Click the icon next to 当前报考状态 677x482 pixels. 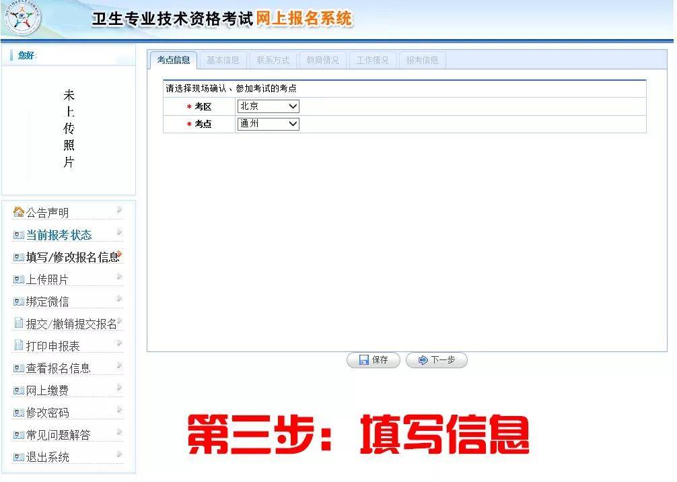[19, 235]
